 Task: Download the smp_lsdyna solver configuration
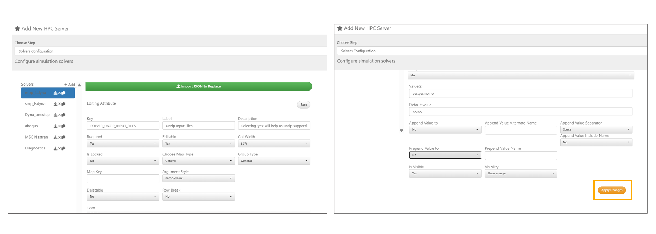[55, 104]
